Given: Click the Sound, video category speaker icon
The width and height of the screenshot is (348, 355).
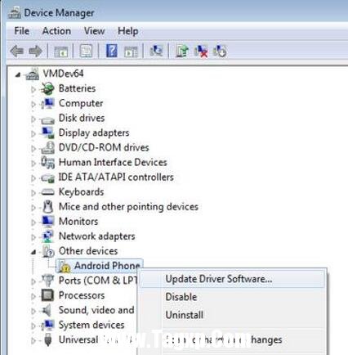Looking at the screenshot, I should pos(47,310).
